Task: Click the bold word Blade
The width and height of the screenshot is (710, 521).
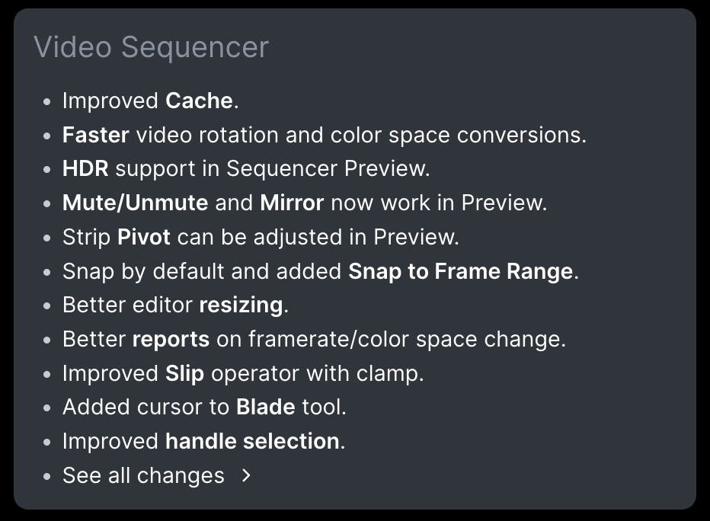Action: [265, 407]
